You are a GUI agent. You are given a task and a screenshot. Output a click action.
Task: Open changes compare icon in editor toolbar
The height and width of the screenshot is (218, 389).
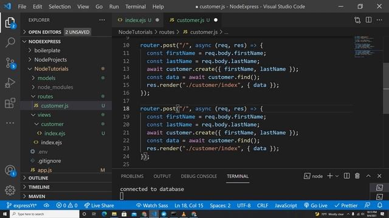(x=357, y=20)
